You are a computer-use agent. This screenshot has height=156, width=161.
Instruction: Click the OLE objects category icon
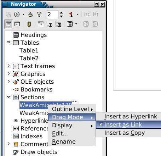16,82
